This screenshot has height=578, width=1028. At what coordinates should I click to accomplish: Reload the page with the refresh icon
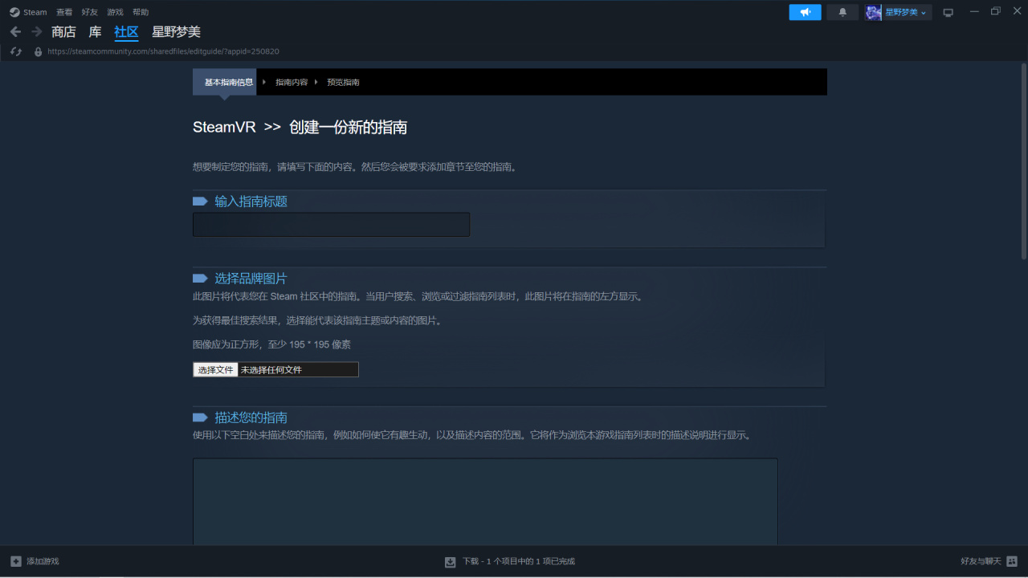pos(15,51)
